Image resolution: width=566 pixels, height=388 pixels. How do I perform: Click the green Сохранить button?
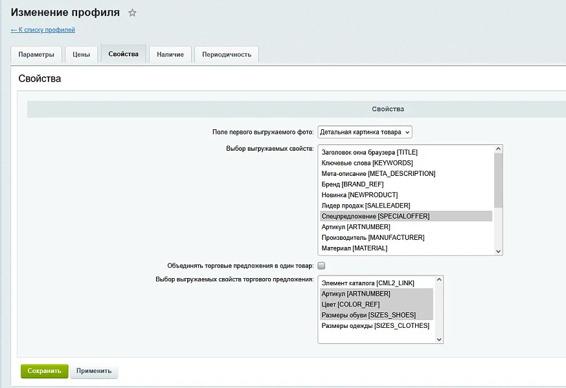point(45,371)
